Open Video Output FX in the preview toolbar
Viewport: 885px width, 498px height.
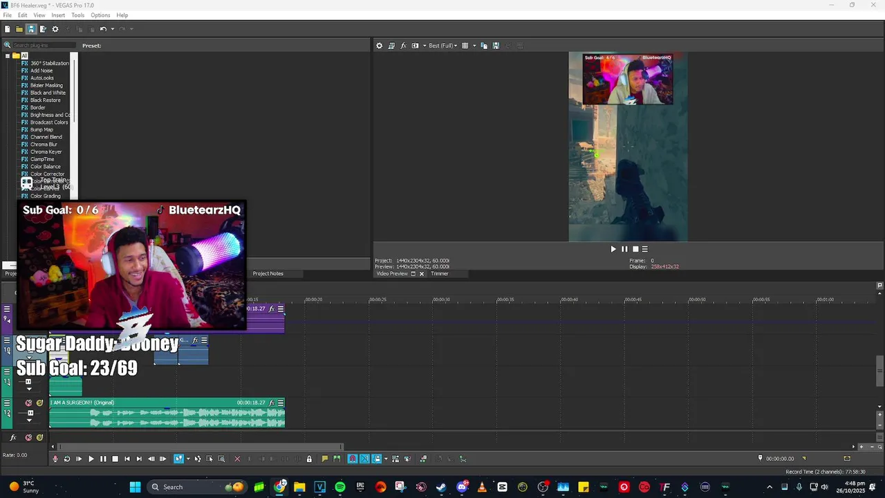[403, 46]
